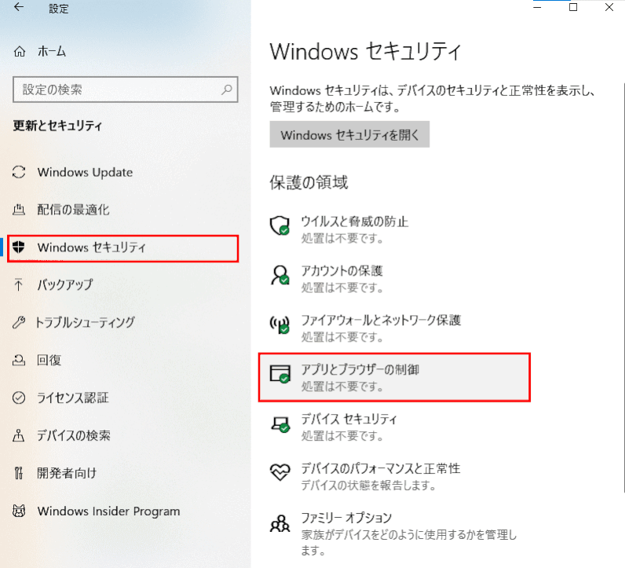The height and width of the screenshot is (568, 625).
Task: Click the app and browser control icon
Action: click(280, 374)
